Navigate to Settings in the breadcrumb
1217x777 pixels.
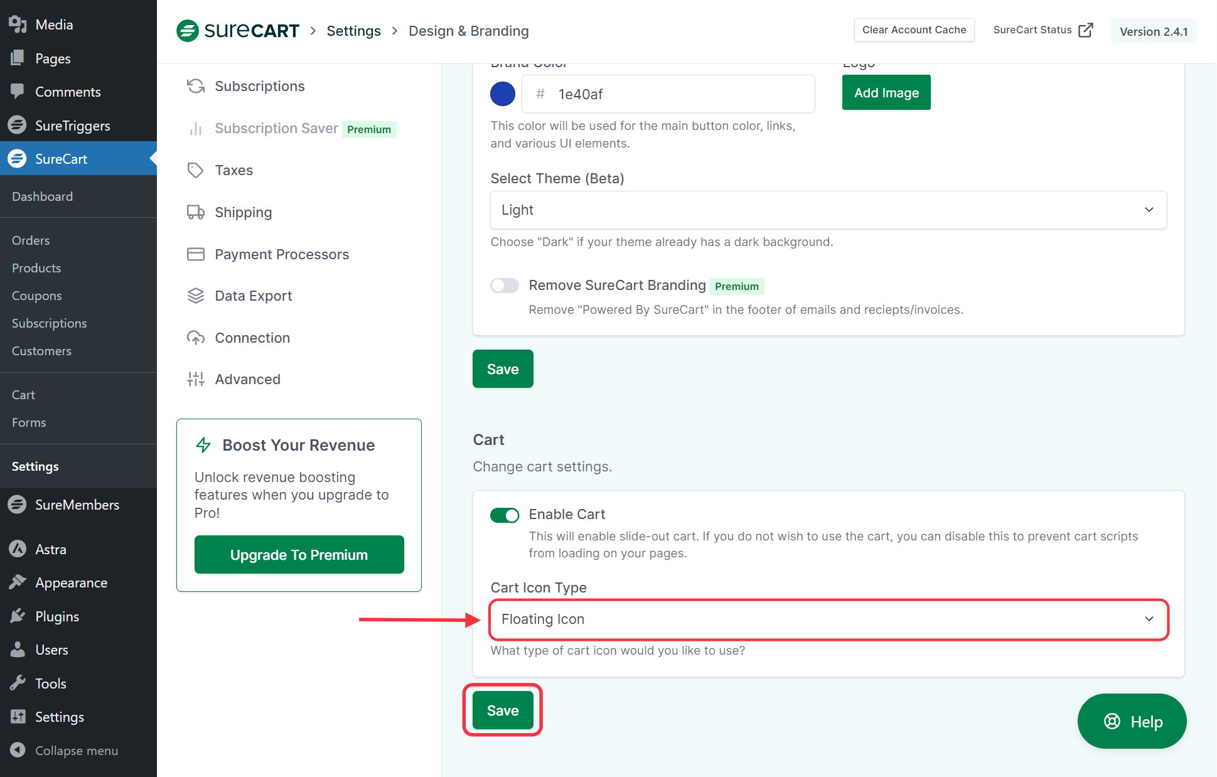(353, 30)
